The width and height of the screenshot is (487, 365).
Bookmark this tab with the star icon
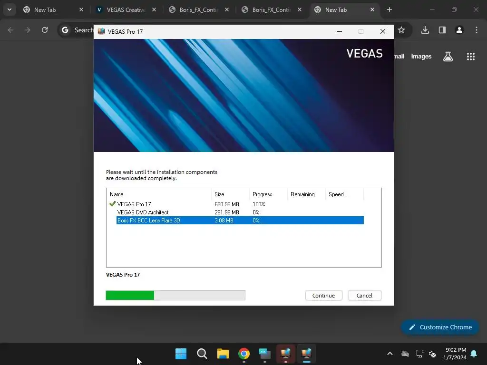(401, 30)
